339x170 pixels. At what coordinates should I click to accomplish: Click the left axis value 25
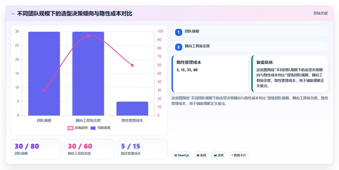17,45
